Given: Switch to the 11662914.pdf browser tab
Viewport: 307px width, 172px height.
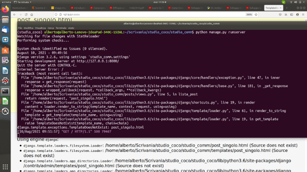Looking at the screenshot, I should pyautogui.click(x=137, y=8).
